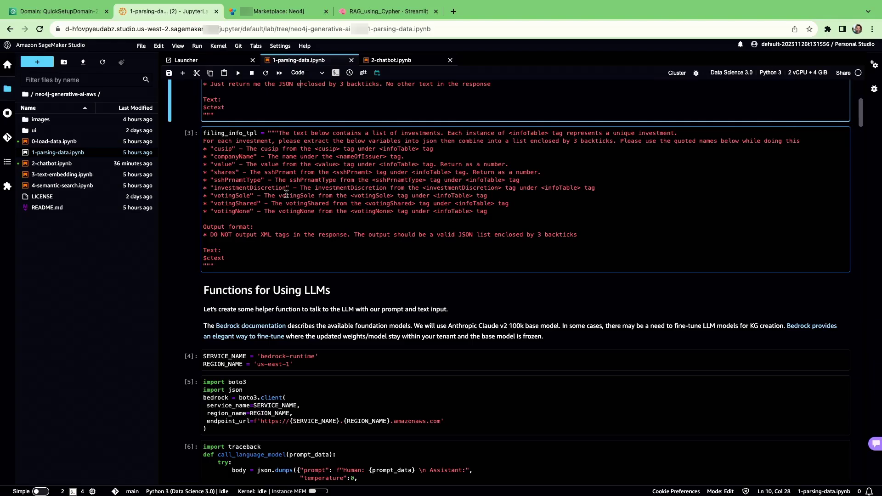Toggle Name column sort arrow in the file browser
This screenshot has height=496, width=882.
[x=85, y=108]
